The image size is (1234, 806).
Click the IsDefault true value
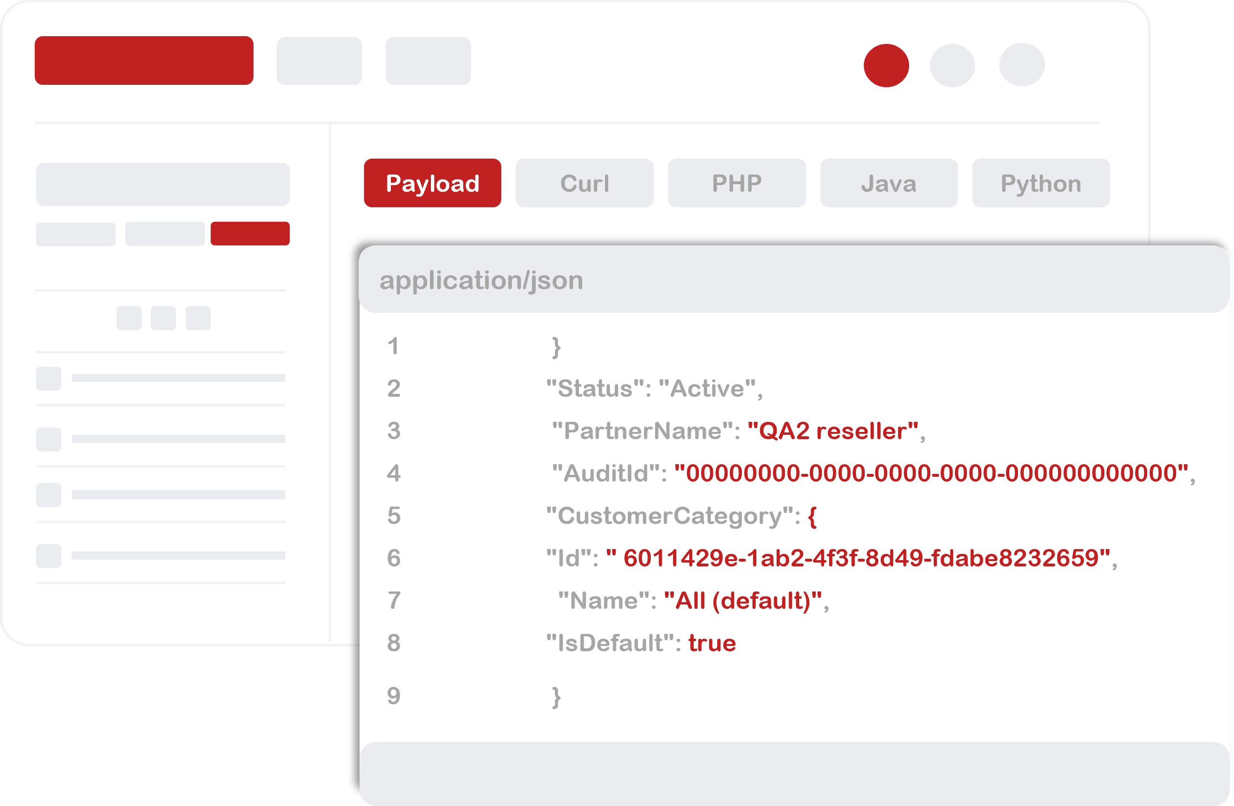click(x=712, y=644)
